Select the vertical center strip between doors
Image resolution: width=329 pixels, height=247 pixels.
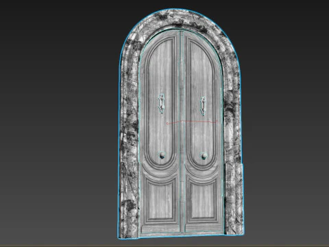182,132
